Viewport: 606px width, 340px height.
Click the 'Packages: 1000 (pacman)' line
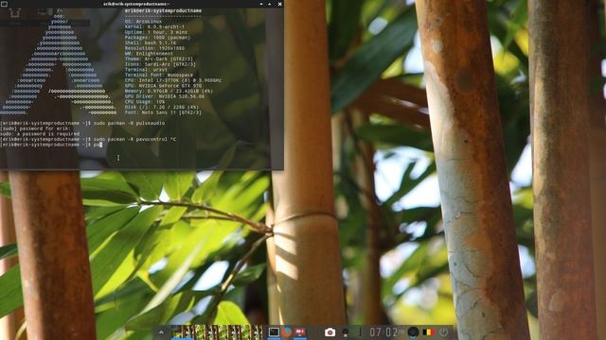(x=157, y=38)
